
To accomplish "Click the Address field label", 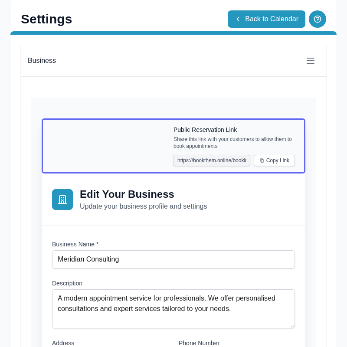I will click(x=63, y=343).
